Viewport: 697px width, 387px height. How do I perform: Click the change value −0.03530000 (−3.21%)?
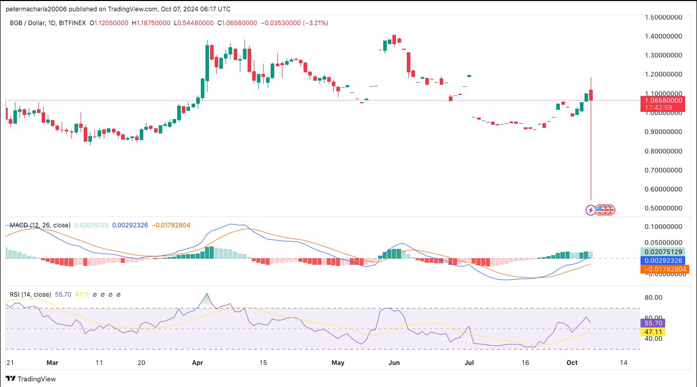293,23
